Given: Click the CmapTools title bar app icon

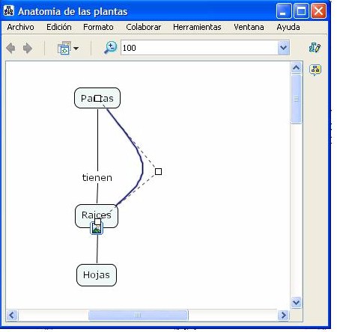Looking at the screenshot, I should [9, 11].
